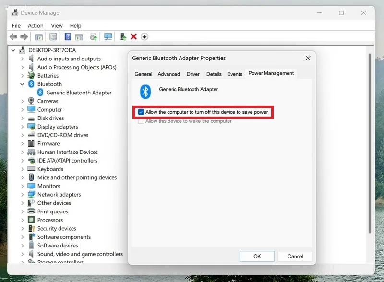This screenshot has width=384, height=282.
Task: Confirm with the OK button
Action: pyautogui.click(x=257, y=256)
